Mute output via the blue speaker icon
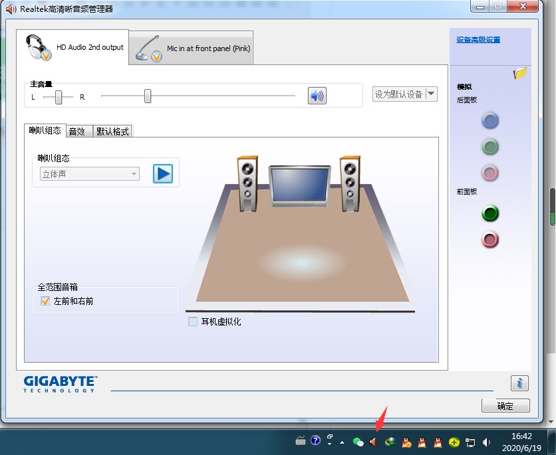The image size is (556, 455). 317,94
